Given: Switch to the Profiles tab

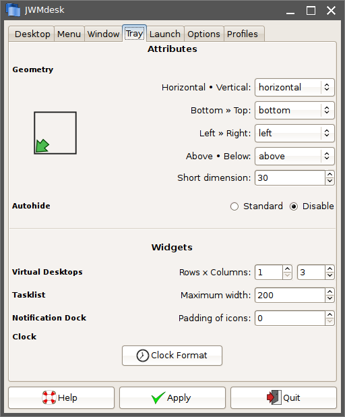Looking at the screenshot, I should (243, 34).
